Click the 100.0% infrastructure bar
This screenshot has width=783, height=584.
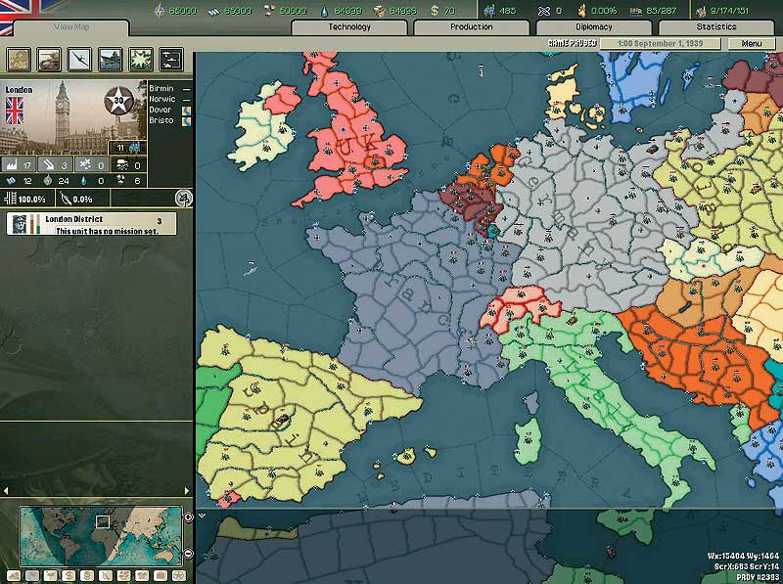[x=25, y=200]
